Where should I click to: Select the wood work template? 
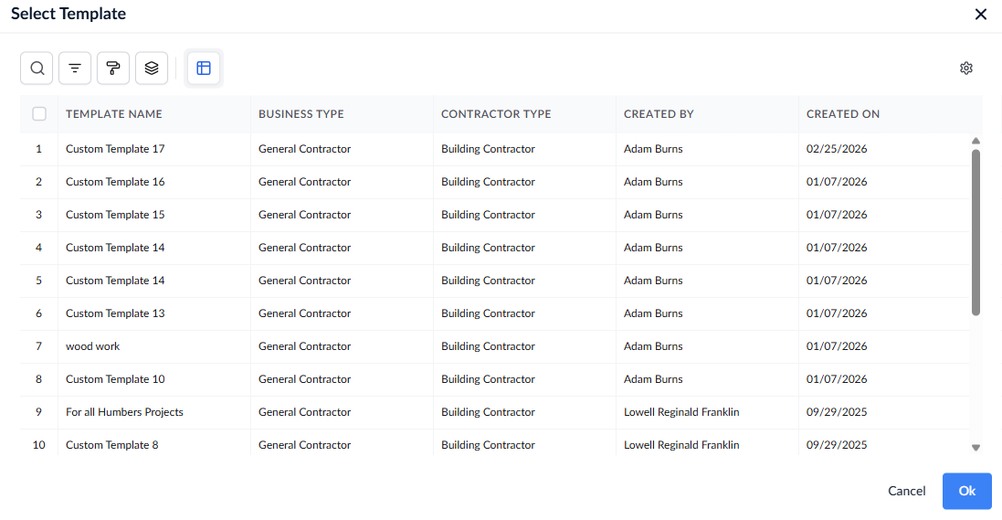(x=495, y=346)
